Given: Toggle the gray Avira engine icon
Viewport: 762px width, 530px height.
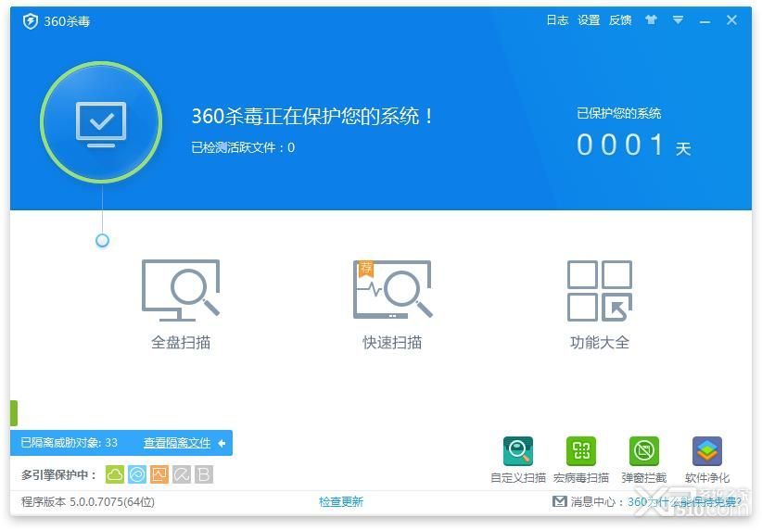Looking at the screenshot, I should pyautogui.click(x=182, y=474).
